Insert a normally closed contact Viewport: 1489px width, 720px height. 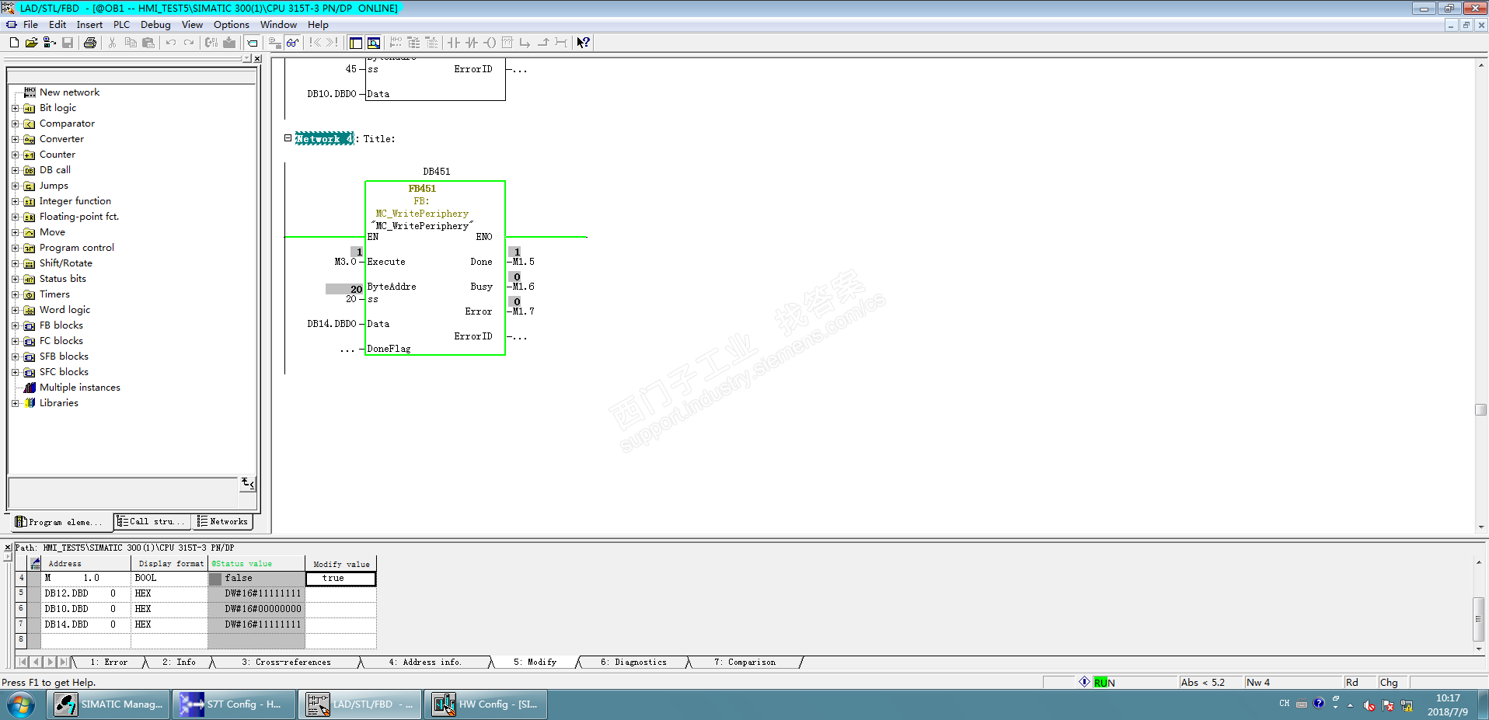coord(472,43)
